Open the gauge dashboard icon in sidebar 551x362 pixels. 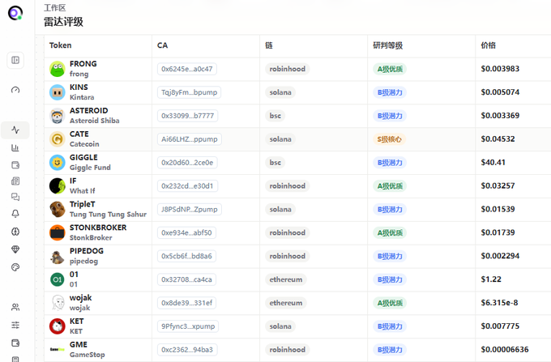(15, 90)
